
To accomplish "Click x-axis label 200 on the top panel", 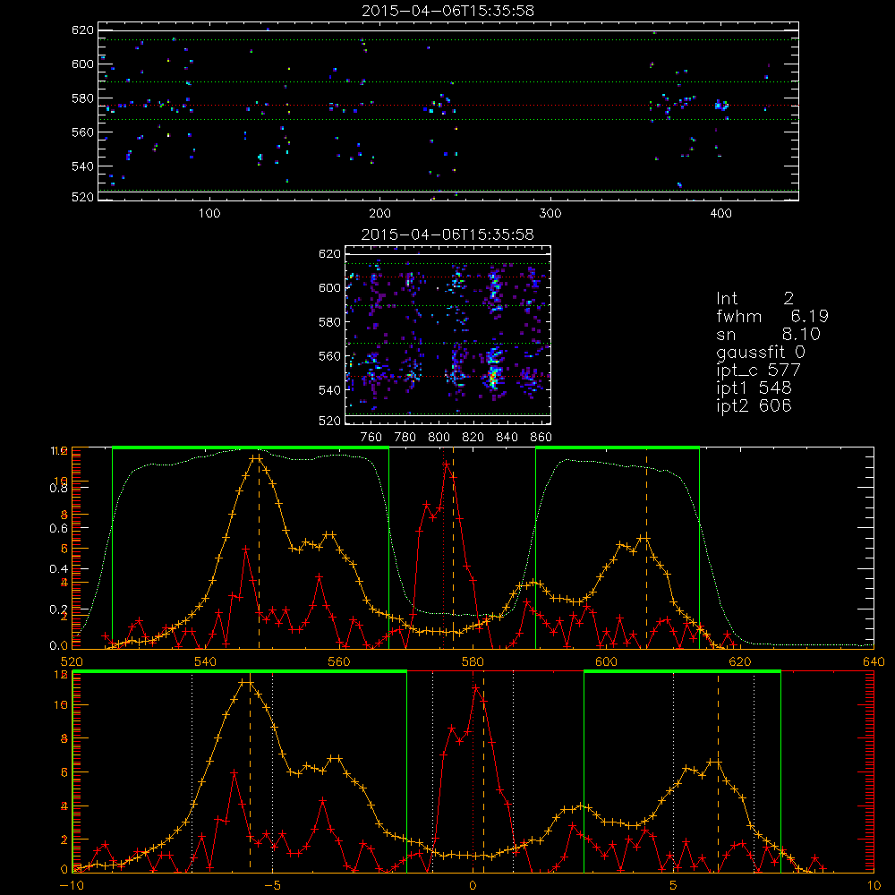I will point(379,214).
